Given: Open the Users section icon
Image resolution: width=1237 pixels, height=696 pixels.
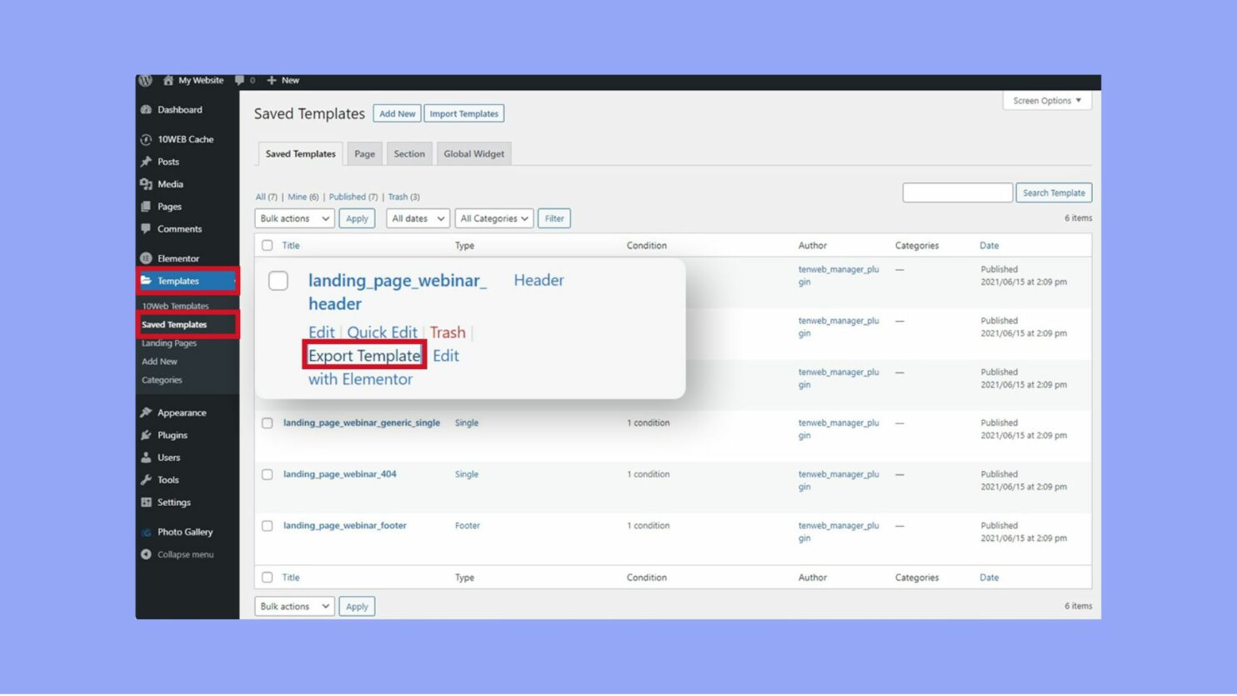Looking at the screenshot, I should click(x=148, y=457).
